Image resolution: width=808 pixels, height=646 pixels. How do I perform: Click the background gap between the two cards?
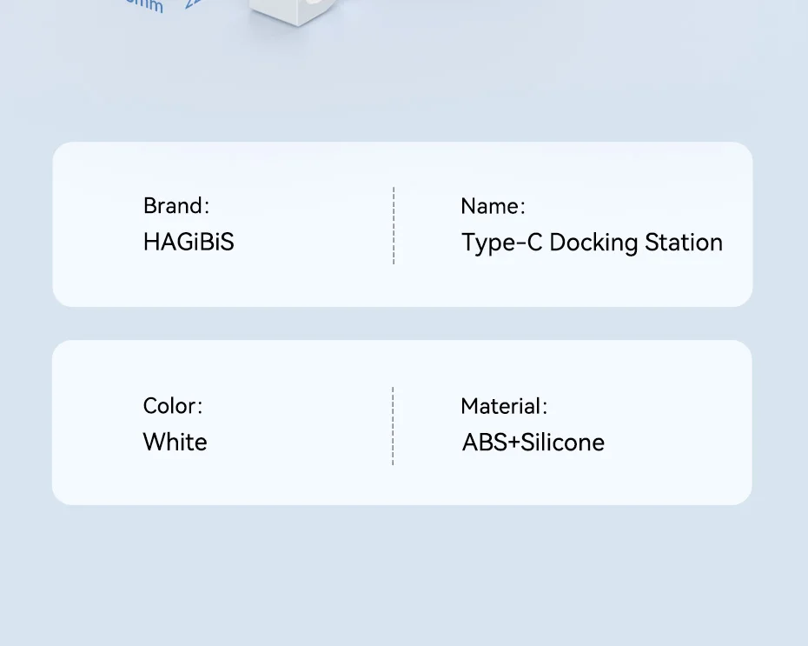point(402,323)
